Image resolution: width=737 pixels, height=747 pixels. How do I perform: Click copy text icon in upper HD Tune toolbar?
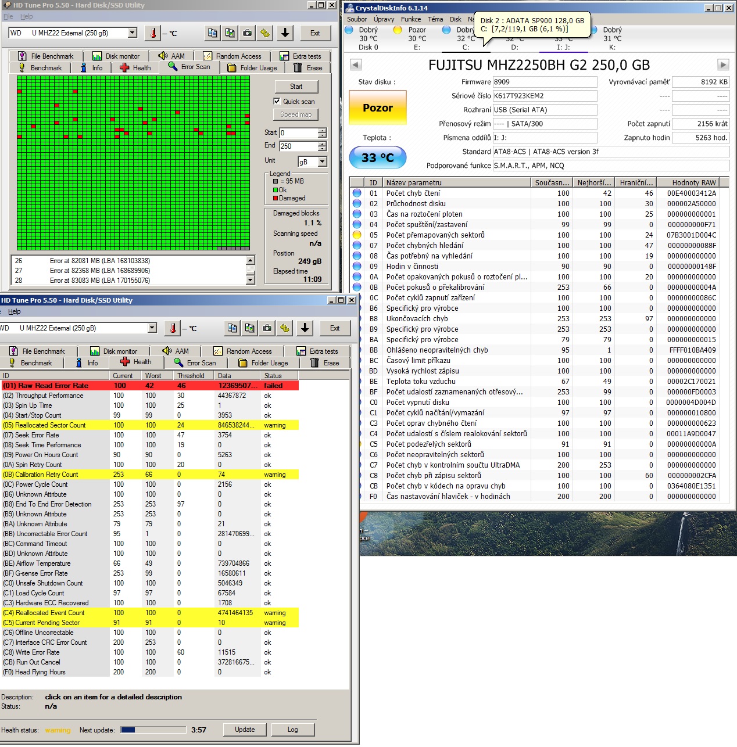[x=213, y=33]
